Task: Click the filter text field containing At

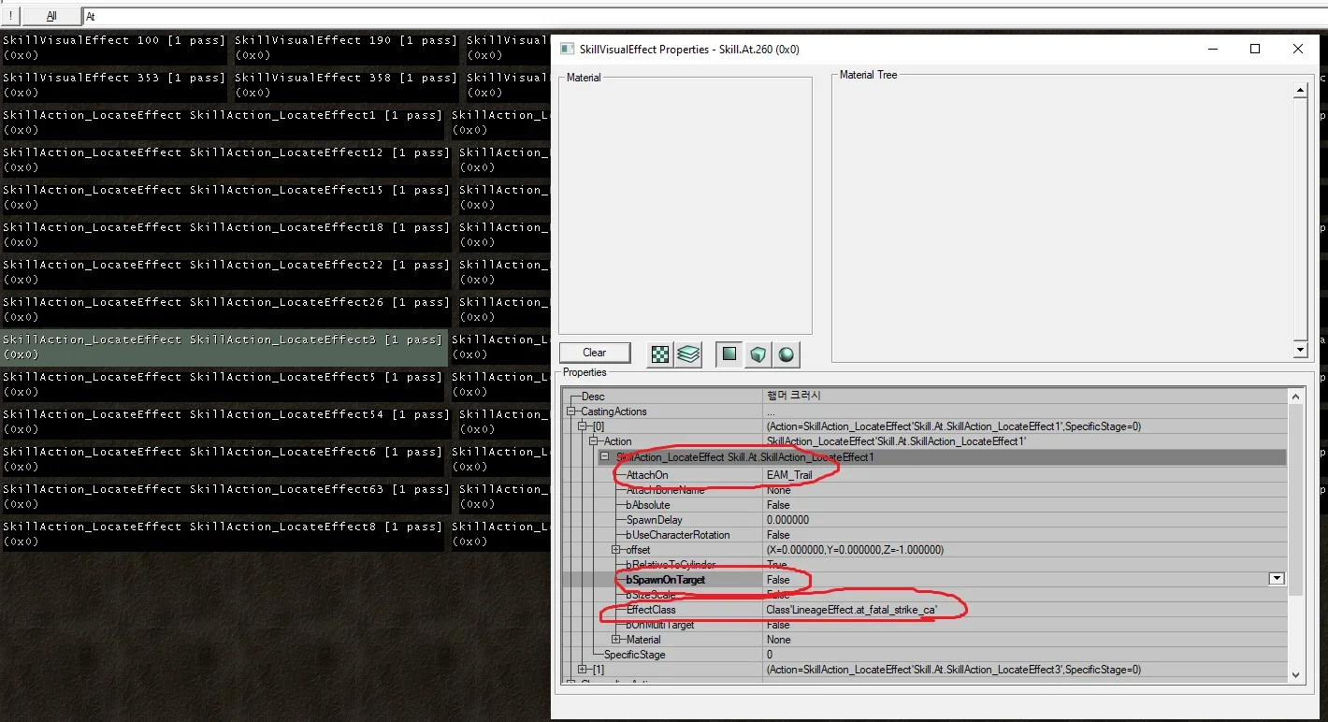Action: click(x=705, y=16)
